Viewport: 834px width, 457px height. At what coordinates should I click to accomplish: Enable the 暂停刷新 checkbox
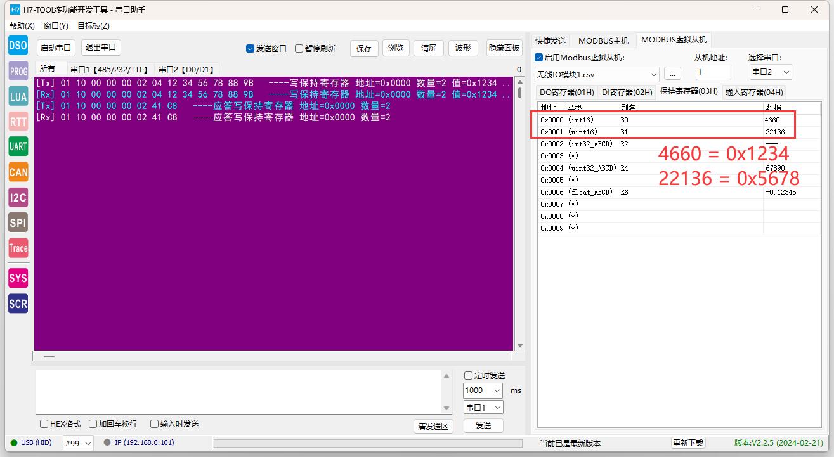pos(315,49)
